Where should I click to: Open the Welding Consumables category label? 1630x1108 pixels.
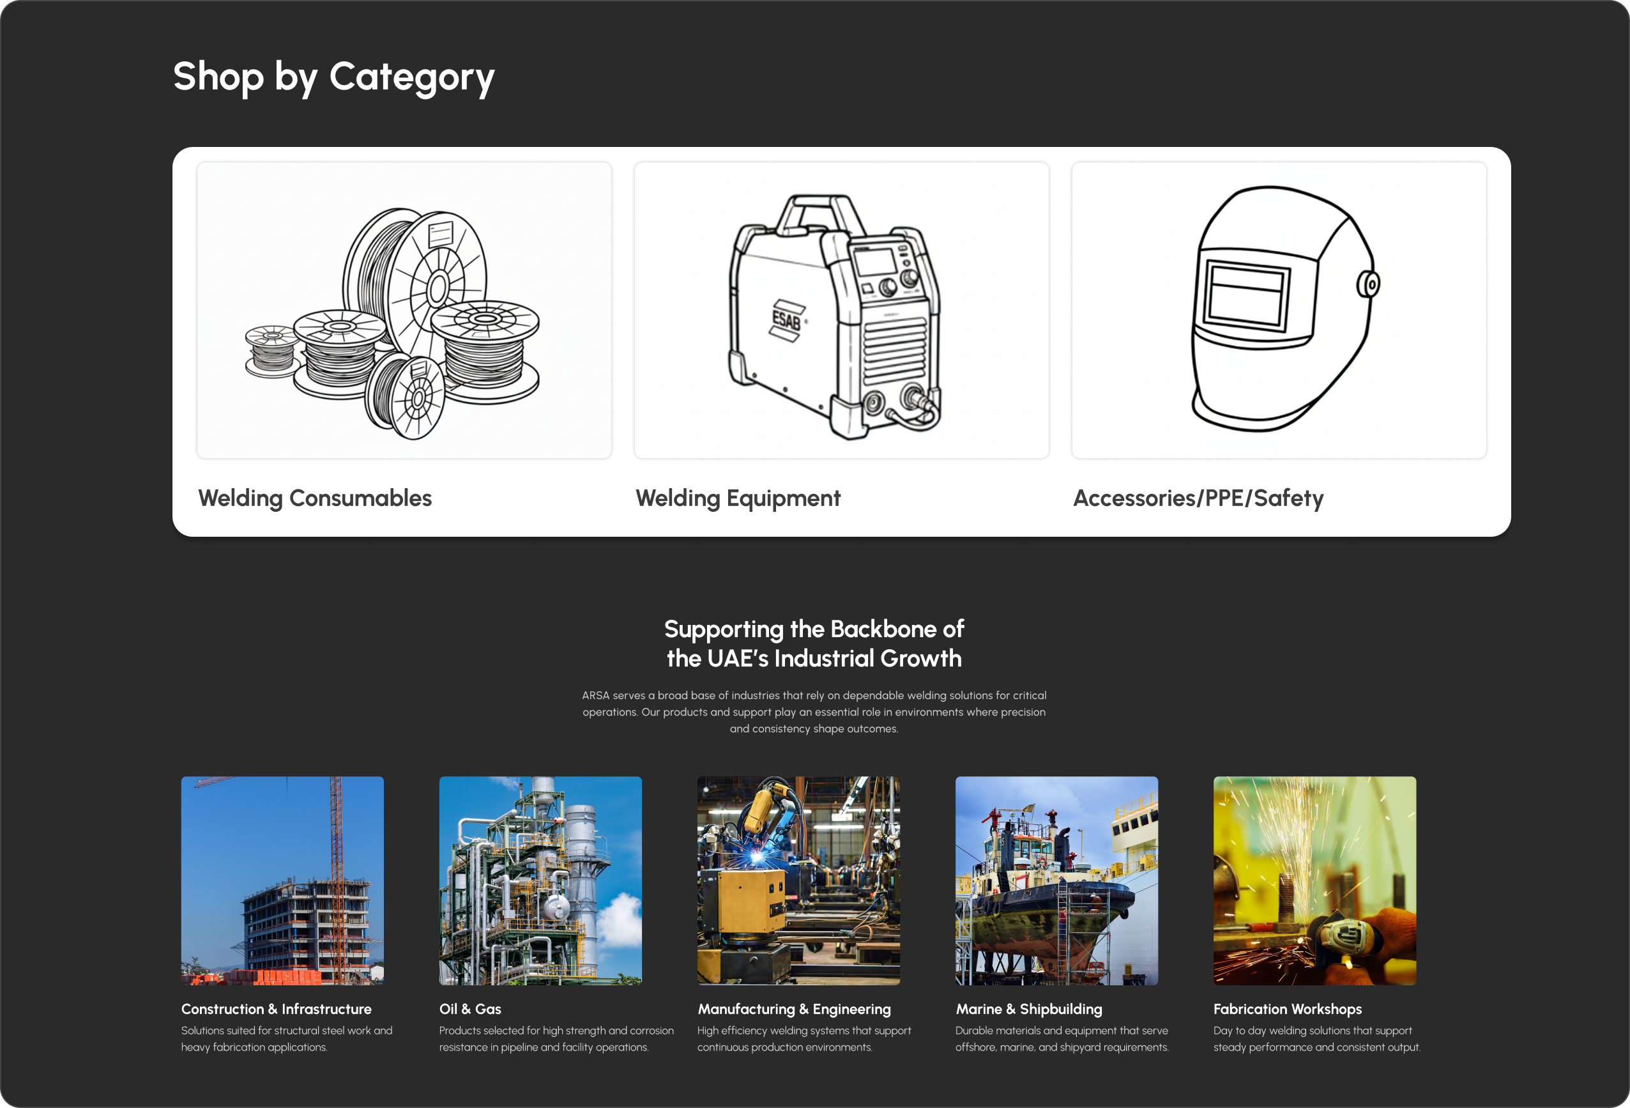tap(315, 498)
